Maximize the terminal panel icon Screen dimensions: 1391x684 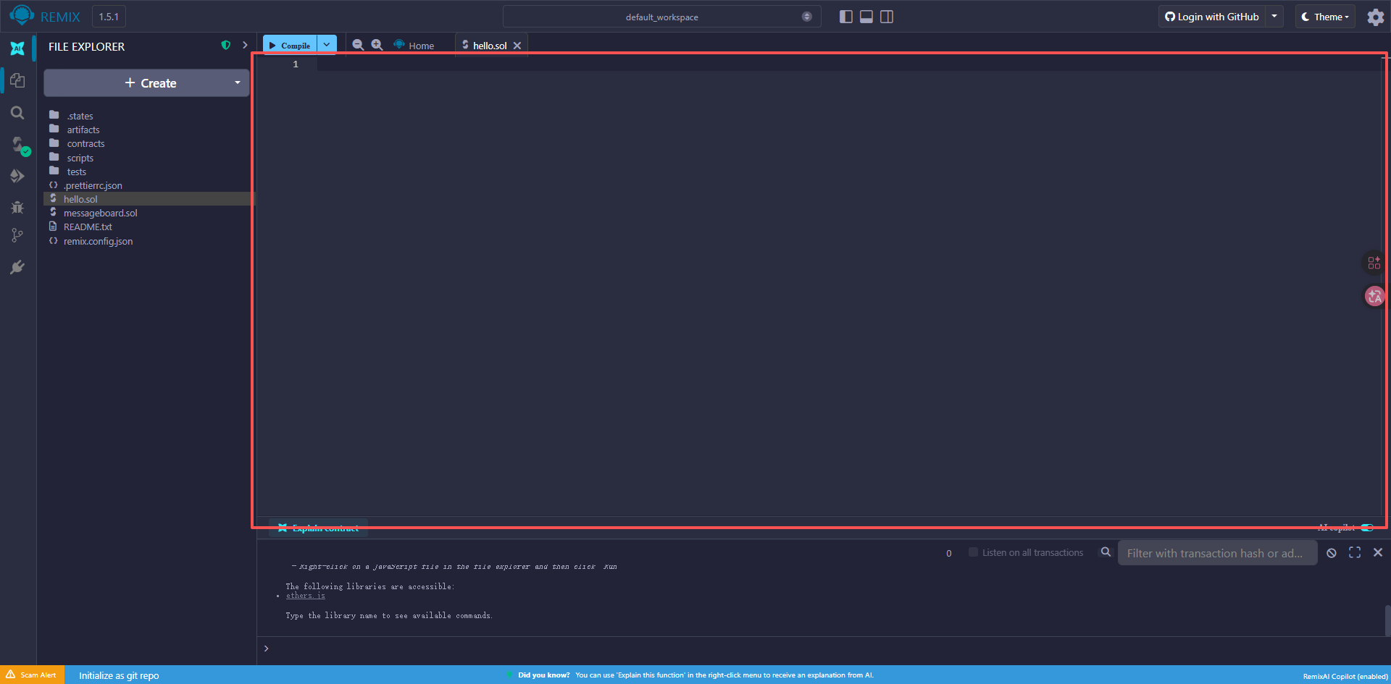(x=1355, y=552)
